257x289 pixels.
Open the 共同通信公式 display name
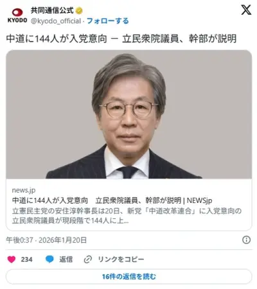(x=52, y=10)
